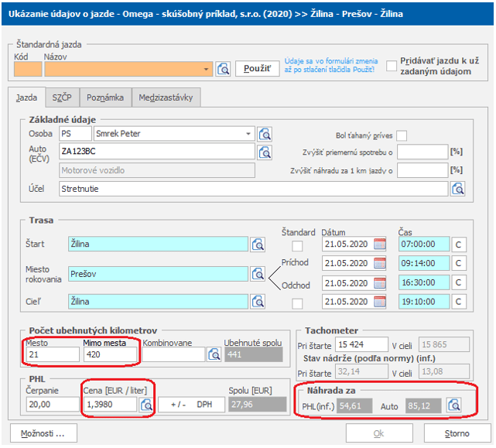Open calendar picker for the Cieľ date
This screenshot has width=496, height=448.
click(x=379, y=302)
